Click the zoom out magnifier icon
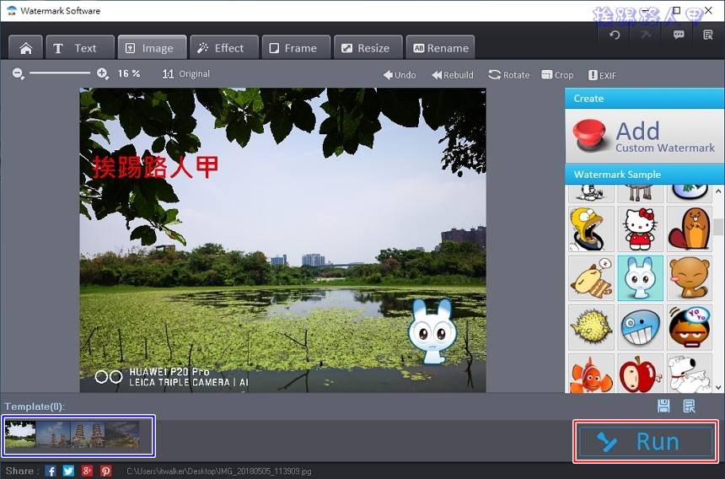725x479 pixels. pyautogui.click(x=19, y=74)
